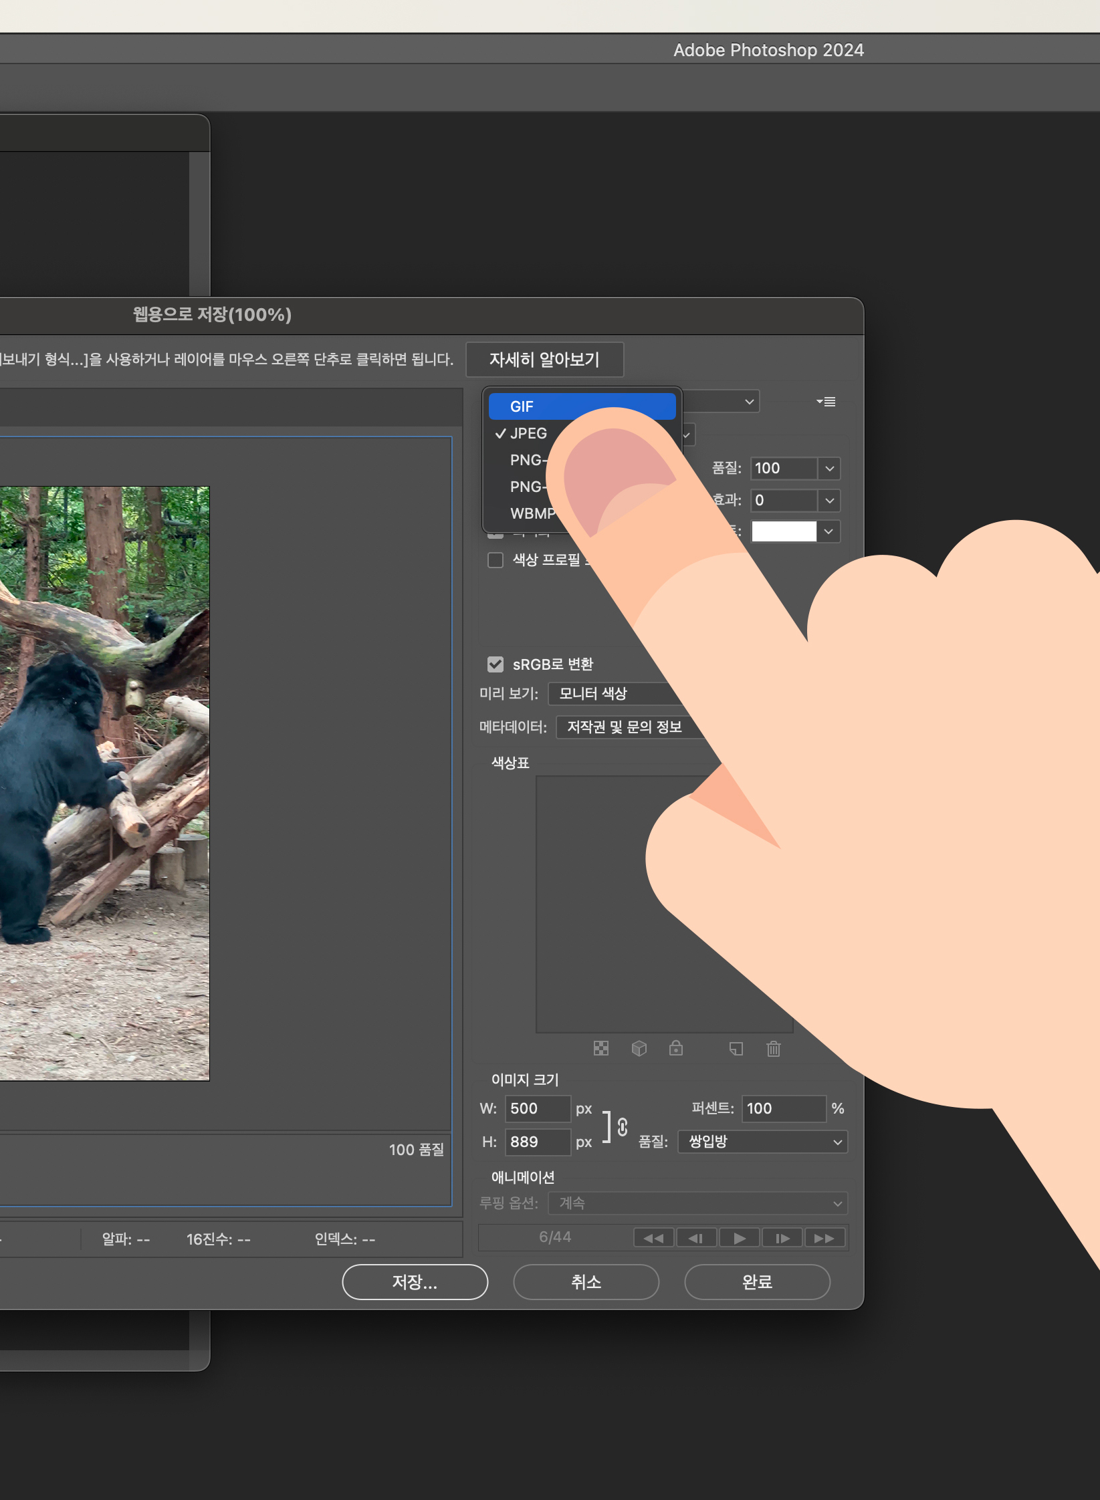Viewport: 1100px width, 1500px height.
Task: Select WBMP format option
Action: tap(532, 513)
